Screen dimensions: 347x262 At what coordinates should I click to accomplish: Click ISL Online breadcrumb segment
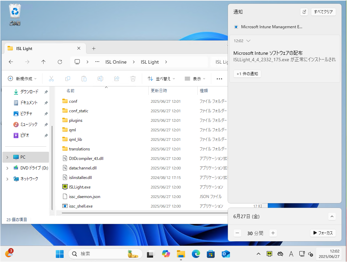(x=116, y=62)
